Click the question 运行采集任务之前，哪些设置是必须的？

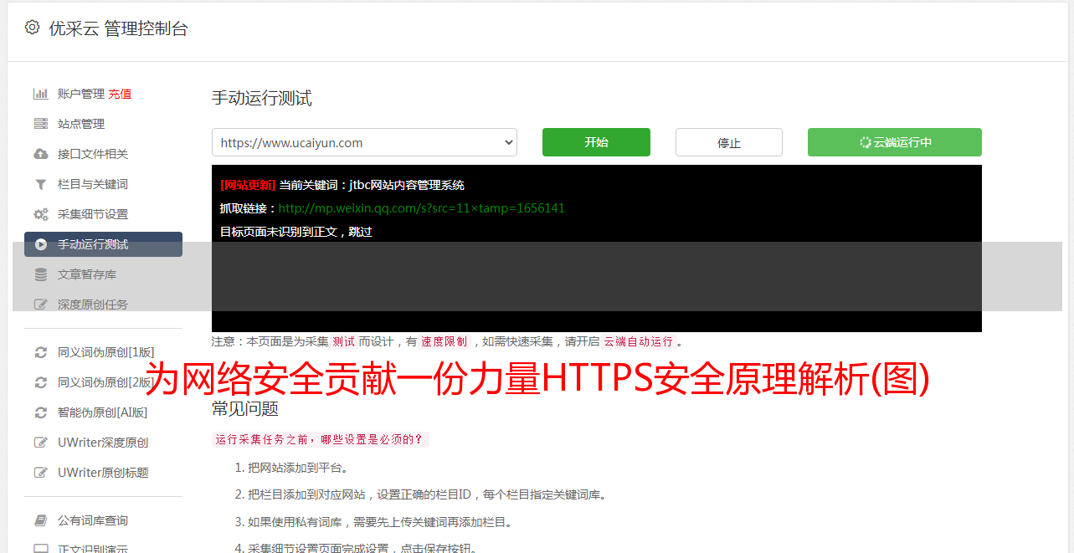click(x=320, y=439)
